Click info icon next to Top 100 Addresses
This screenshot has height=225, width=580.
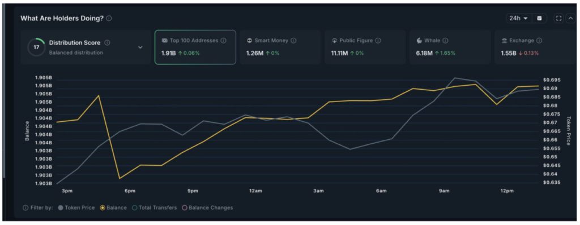(x=223, y=41)
